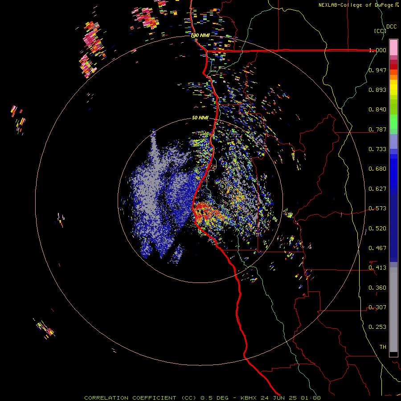Select the 0.253 scale value
401x401 pixels.
(377, 327)
